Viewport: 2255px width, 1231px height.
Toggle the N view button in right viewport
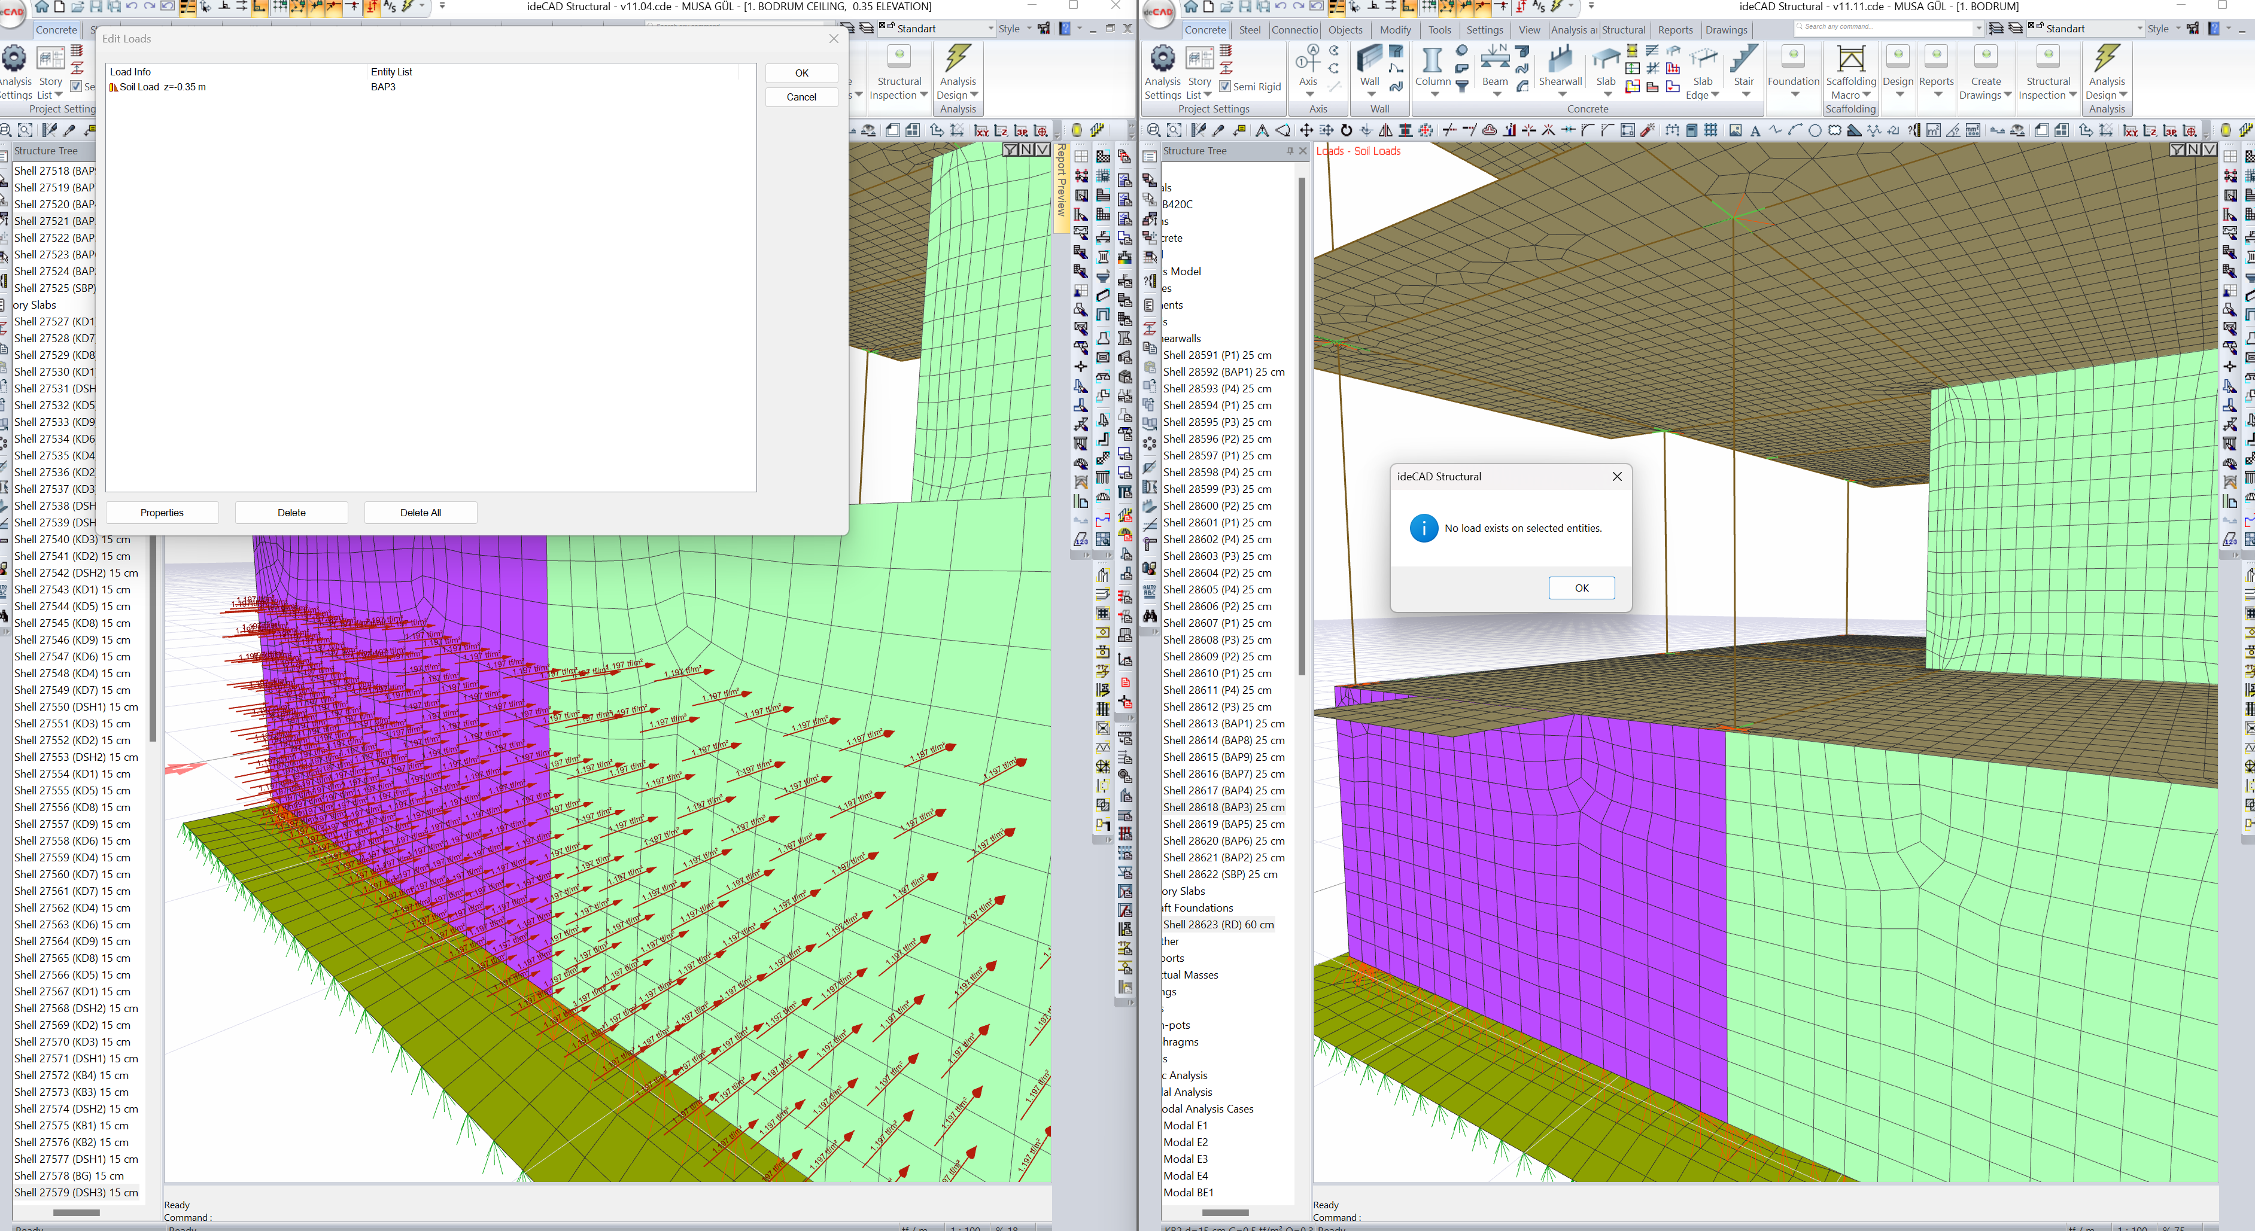point(2193,150)
